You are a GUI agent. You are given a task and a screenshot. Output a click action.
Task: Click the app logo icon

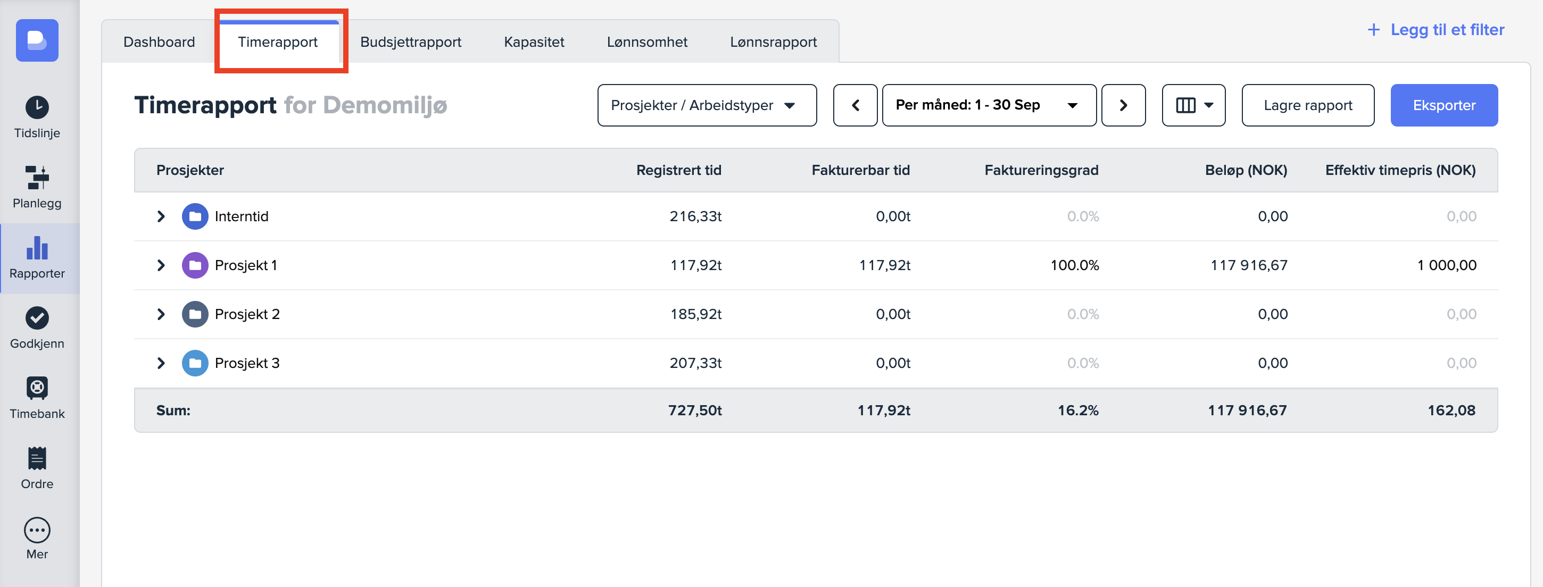point(37,41)
